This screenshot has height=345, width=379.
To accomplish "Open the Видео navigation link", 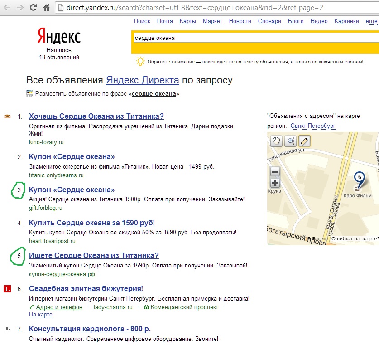I will pos(319,21).
